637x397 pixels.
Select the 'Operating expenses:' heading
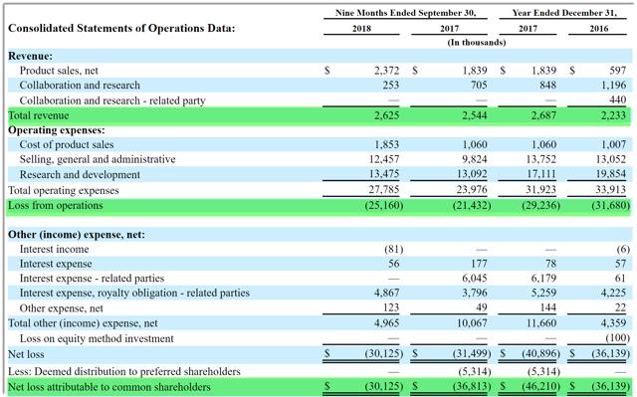tap(57, 130)
